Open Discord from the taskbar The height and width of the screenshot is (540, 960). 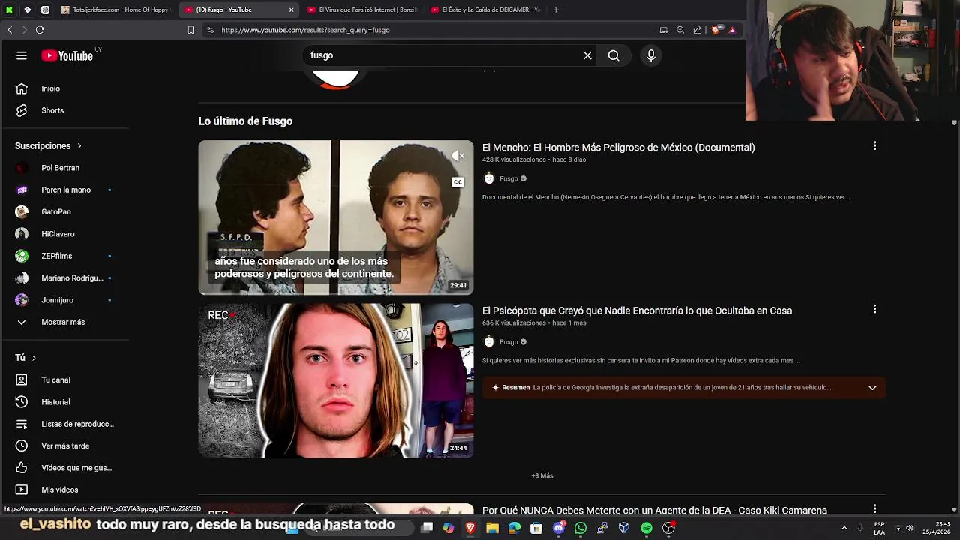[559, 528]
